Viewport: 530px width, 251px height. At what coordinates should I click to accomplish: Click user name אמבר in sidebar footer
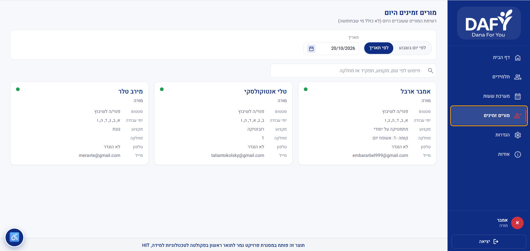point(502,220)
